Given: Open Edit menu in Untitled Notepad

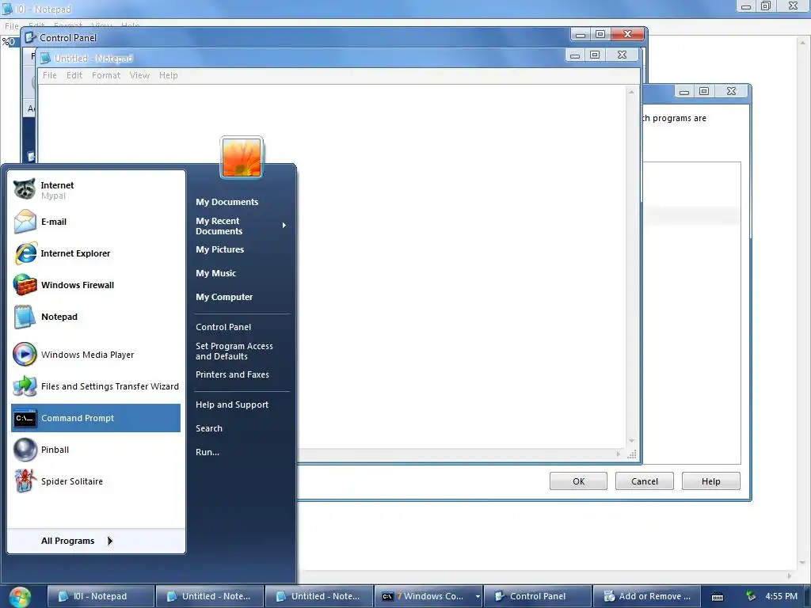Looking at the screenshot, I should pyautogui.click(x=74, y=75).
